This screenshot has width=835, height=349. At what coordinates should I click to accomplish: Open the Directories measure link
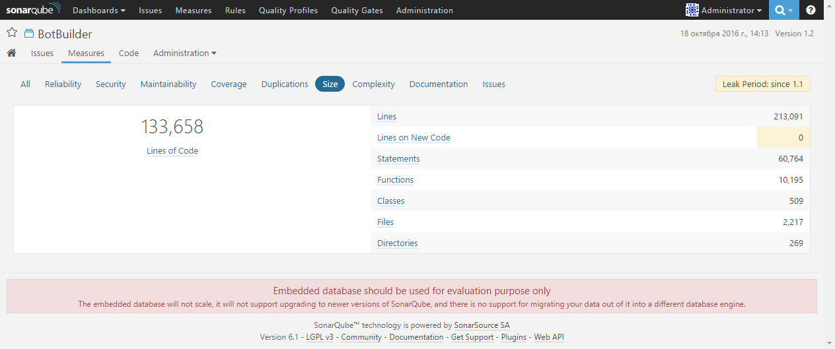(398, 243)
